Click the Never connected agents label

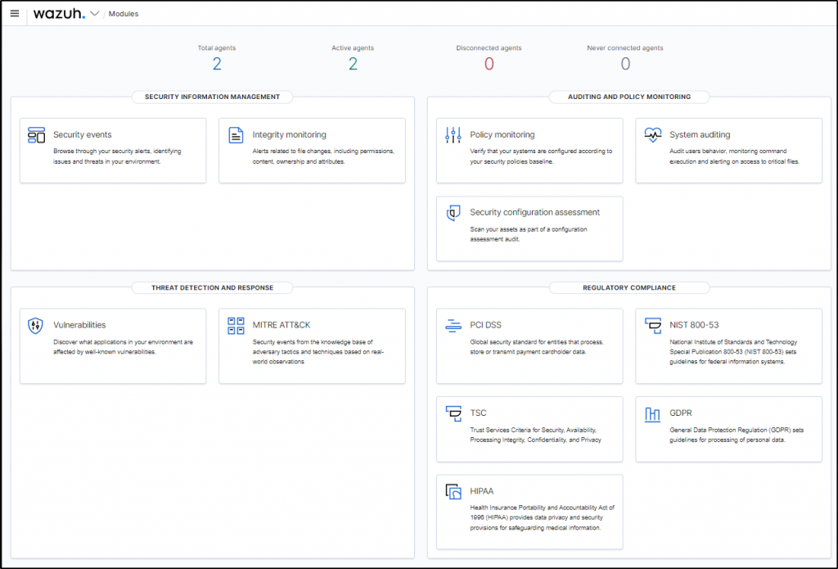coord(625,47)
